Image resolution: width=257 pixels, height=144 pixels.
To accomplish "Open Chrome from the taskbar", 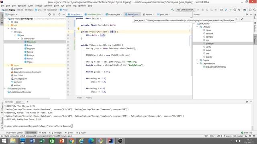I will pyautogui.click(x=71, y=141).
